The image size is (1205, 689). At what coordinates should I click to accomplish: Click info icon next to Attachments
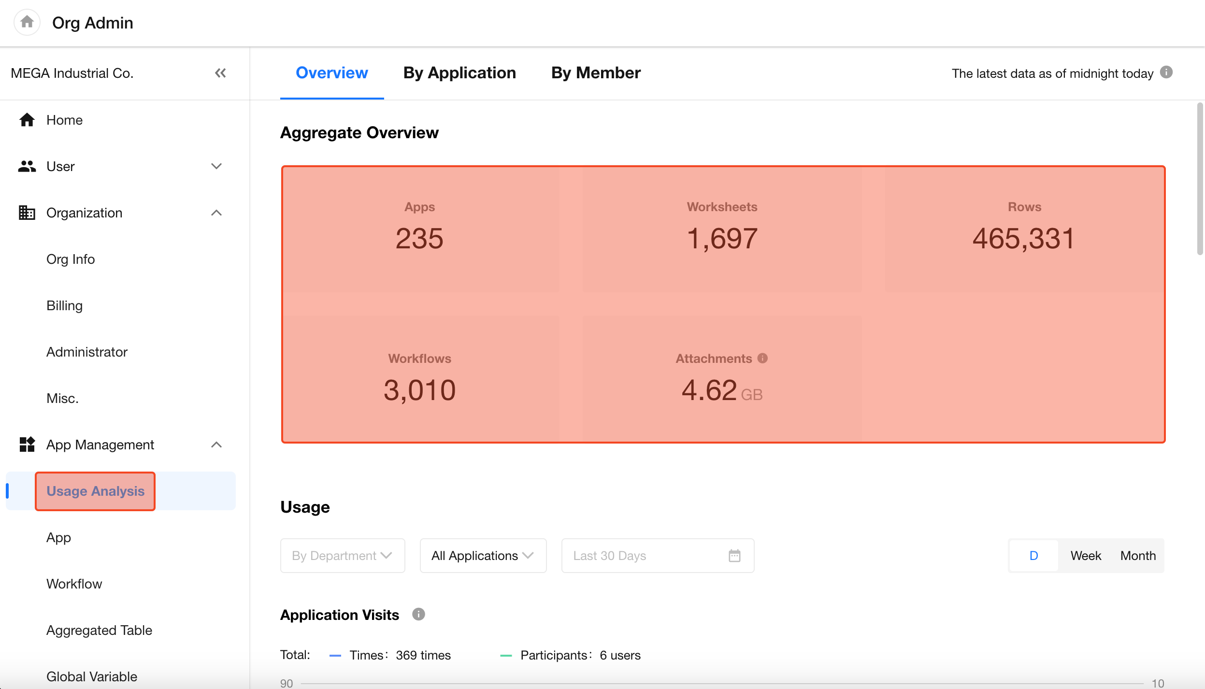(762, 358)
